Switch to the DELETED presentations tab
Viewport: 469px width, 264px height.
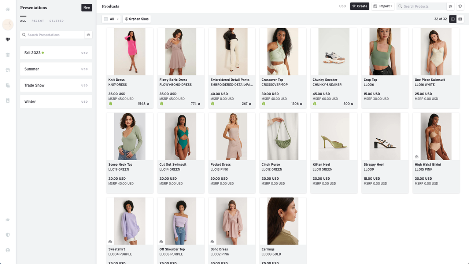click(56, 21)
